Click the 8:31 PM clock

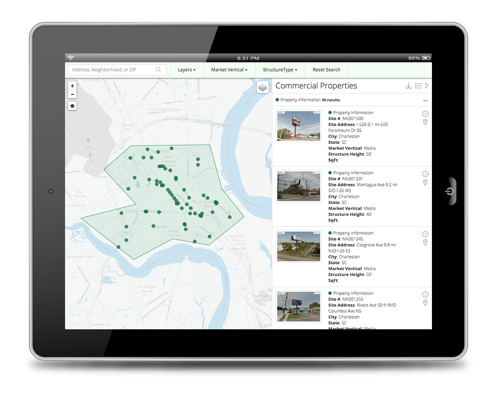(248, 58)
